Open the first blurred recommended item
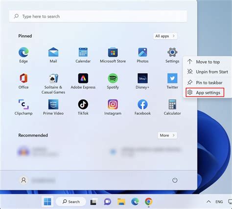232x209 pixels. 38,152
